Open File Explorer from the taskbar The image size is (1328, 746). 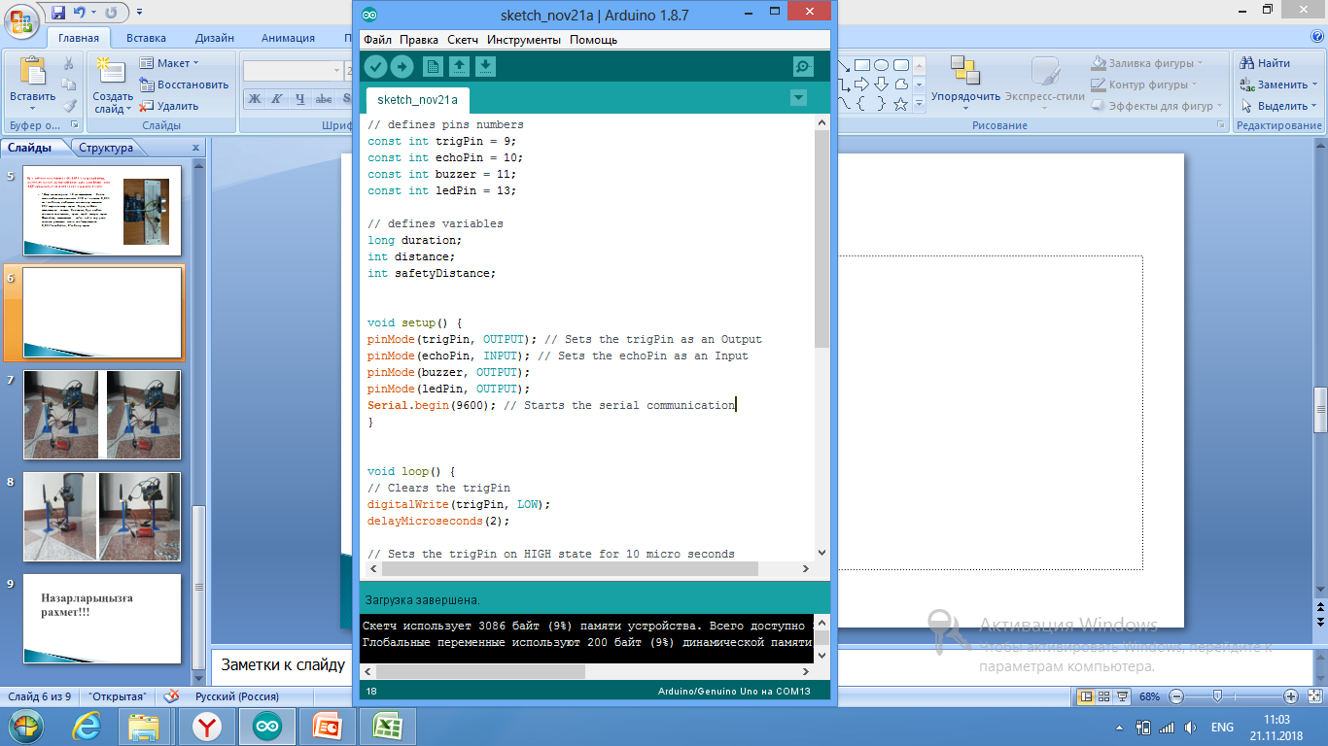coord(146,727)
